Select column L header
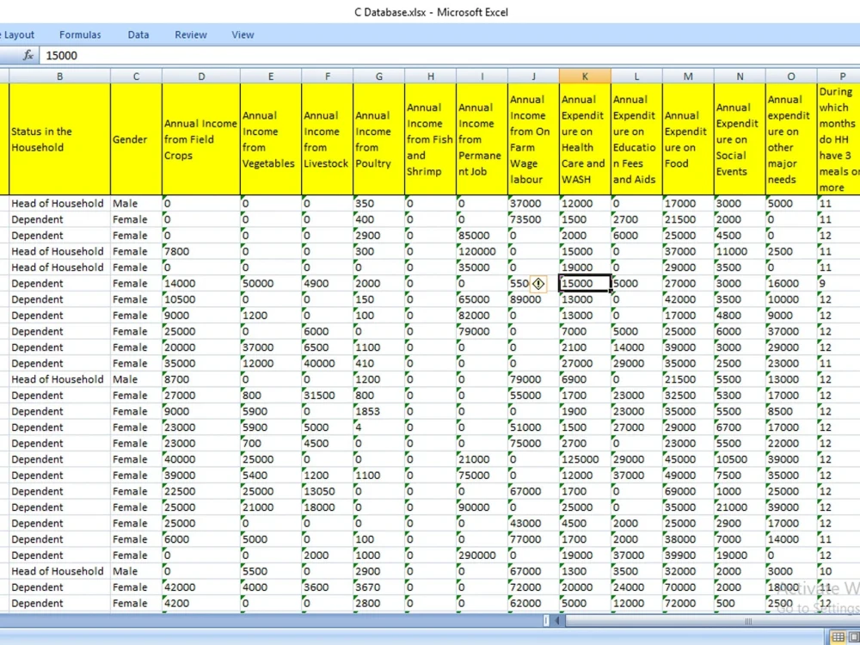860x645 pixels. point(636,77)
